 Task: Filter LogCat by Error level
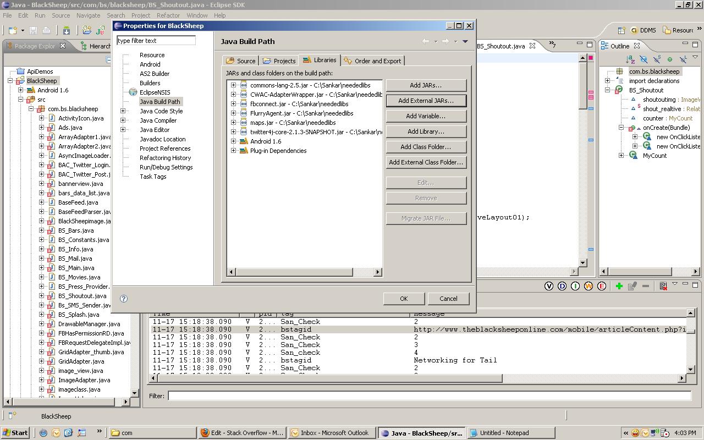pyautogui.click(x=602, y=286)
